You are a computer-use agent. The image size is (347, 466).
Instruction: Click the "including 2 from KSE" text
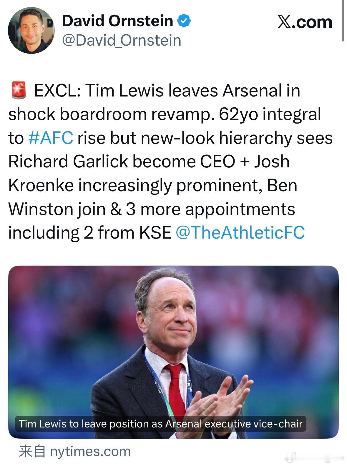90,232
